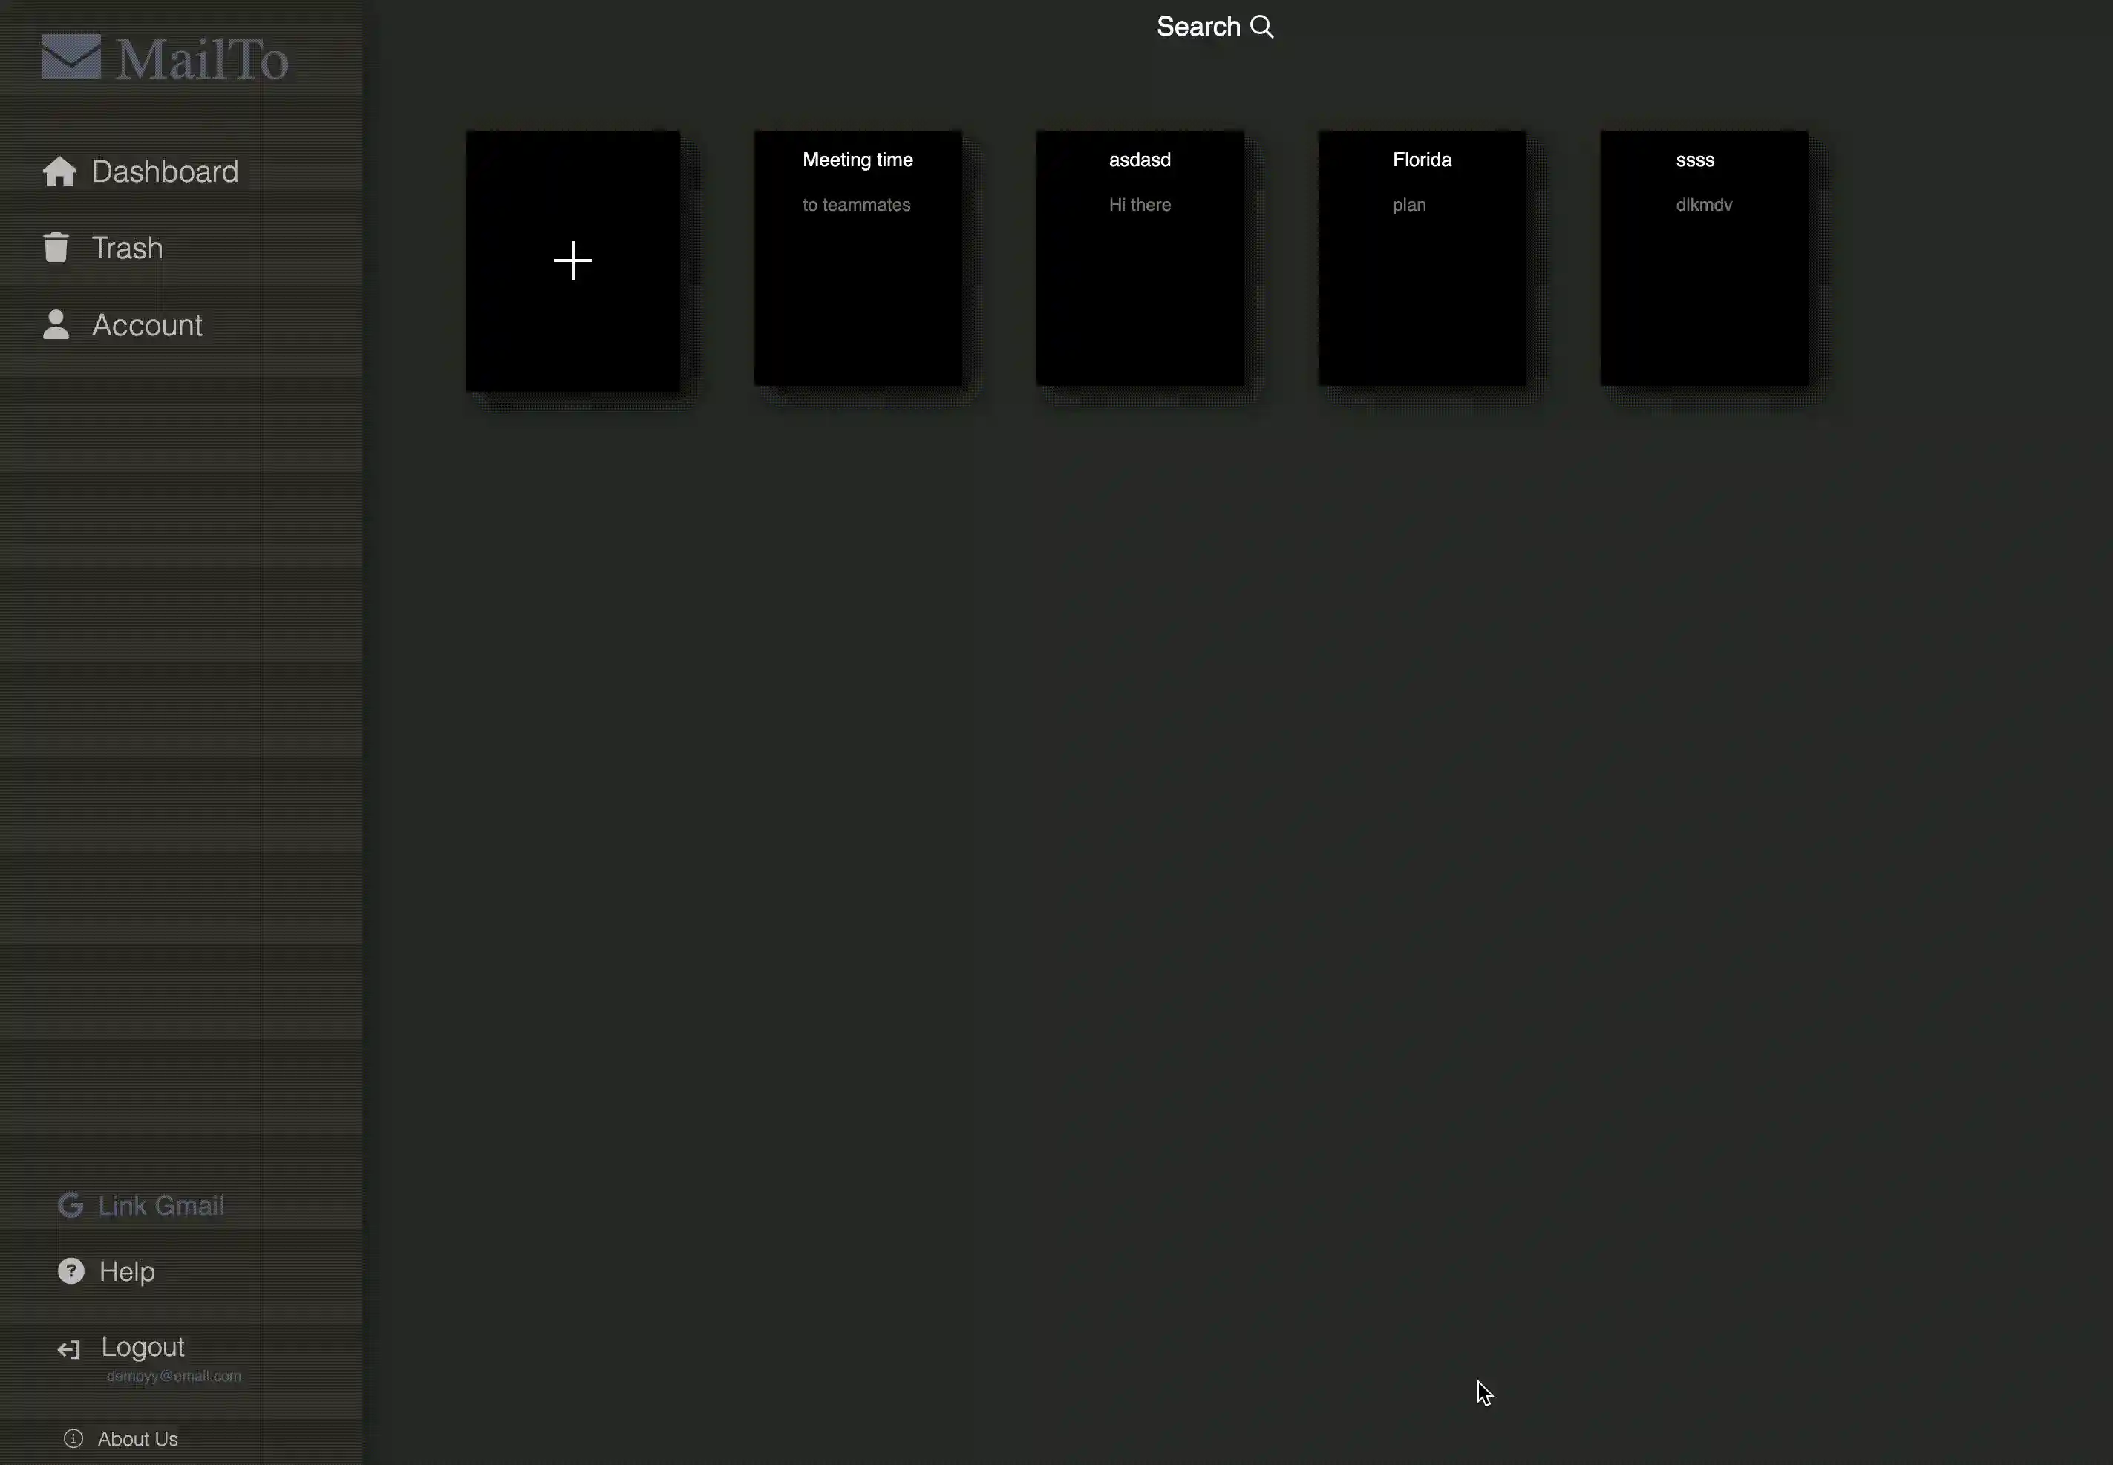Click the Google G icon
Image resolution: width=2113 pixels, height=1465 pixels.
pyautogui.click(x=71, y=1205)
